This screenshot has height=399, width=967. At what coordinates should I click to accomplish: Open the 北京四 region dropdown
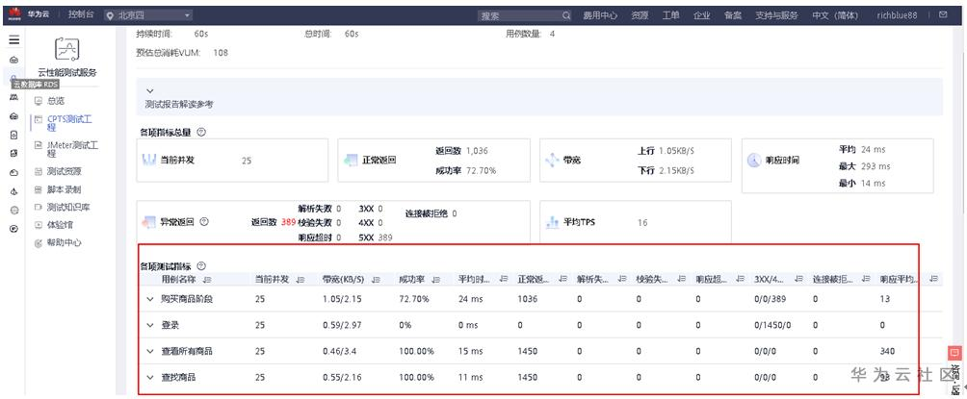point(148,15)
